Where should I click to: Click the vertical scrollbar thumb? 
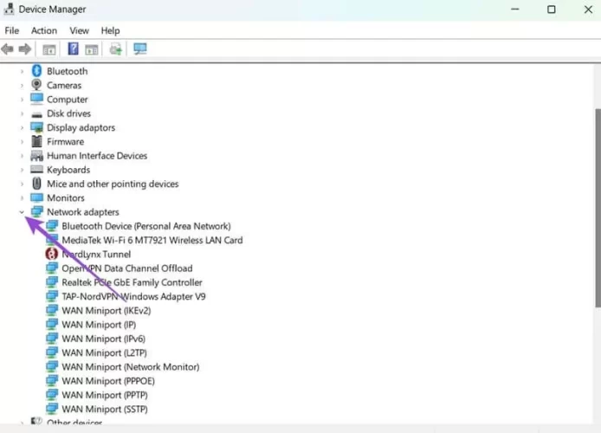(x=597, y=208)
